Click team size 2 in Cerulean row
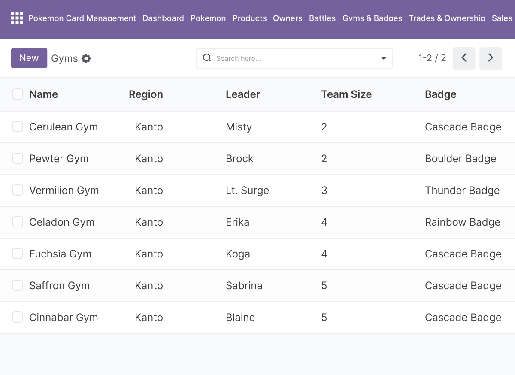The image size is (515, 375). [324, 127]
